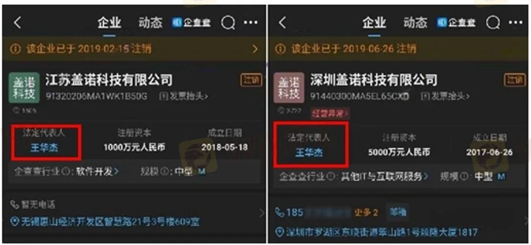Screen dimensions: 531x245
Task: Tap the 深圳盖诺科技 pink company logo
Action: pyautogui.click(x=289, y=88)
